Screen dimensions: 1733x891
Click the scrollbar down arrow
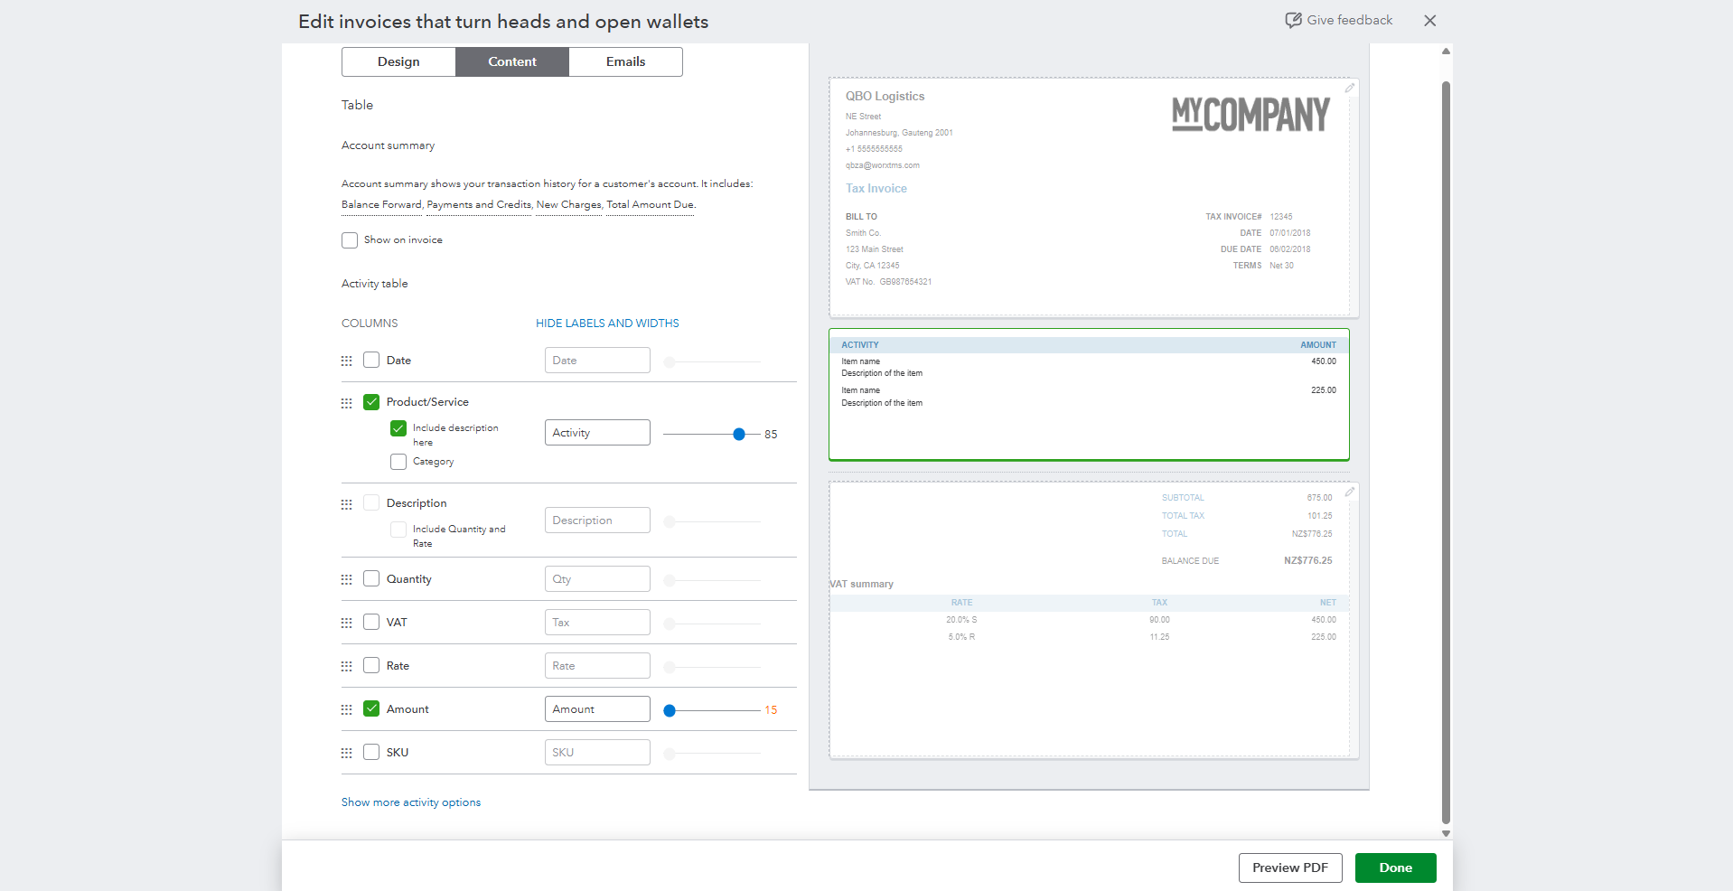point(1445,833)
